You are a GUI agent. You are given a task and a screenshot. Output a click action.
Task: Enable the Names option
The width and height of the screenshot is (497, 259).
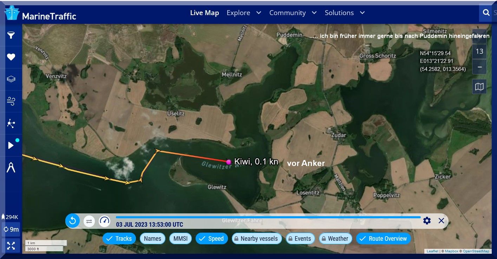[152, 239]
